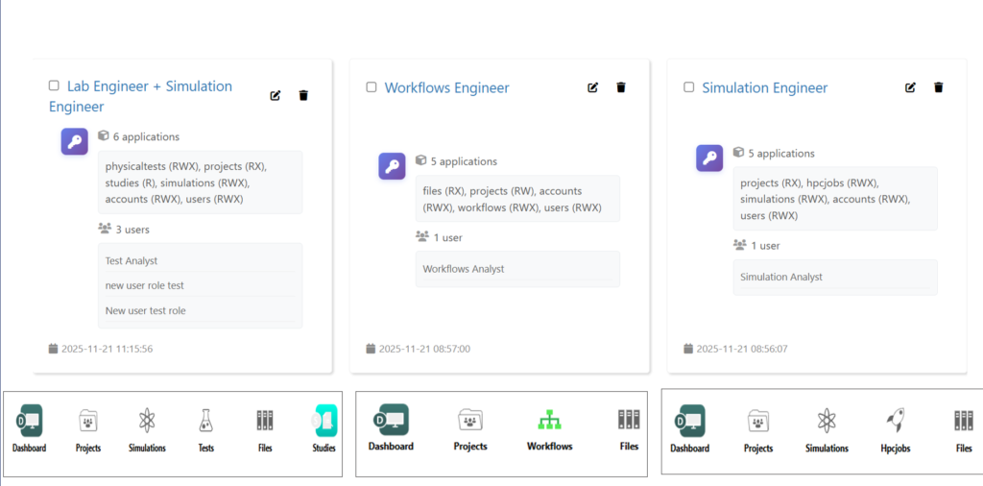The height and width of the screenshot is (486, 983).
Task: Select the Lab Engineer + Simulation Engineer checkbox
Action: pos(54,85)
